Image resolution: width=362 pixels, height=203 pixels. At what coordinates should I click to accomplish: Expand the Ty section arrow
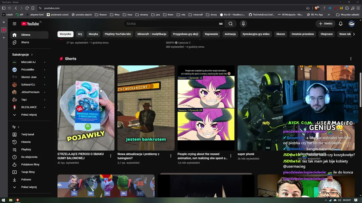tap(19, 127)
